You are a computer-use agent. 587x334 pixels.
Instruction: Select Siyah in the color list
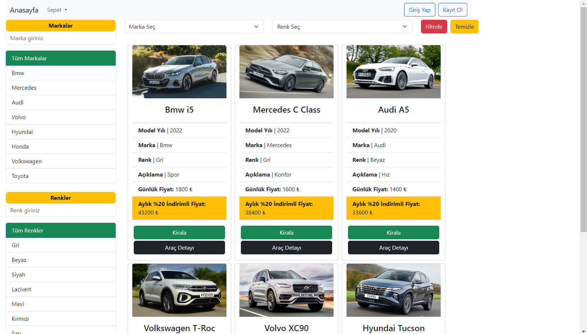coord(61,274)
